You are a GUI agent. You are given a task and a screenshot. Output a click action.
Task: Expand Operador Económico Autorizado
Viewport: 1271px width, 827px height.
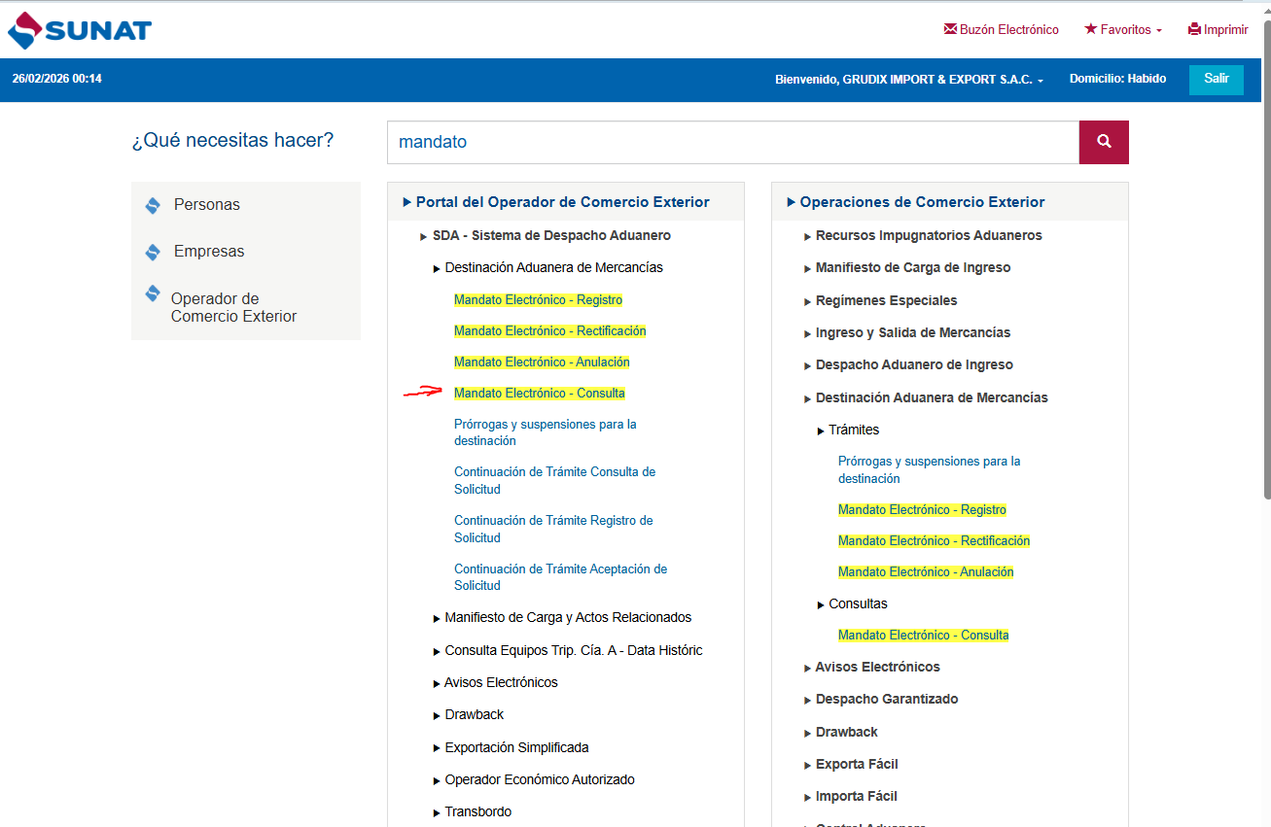pyautogui.click(x=534, y=779)
